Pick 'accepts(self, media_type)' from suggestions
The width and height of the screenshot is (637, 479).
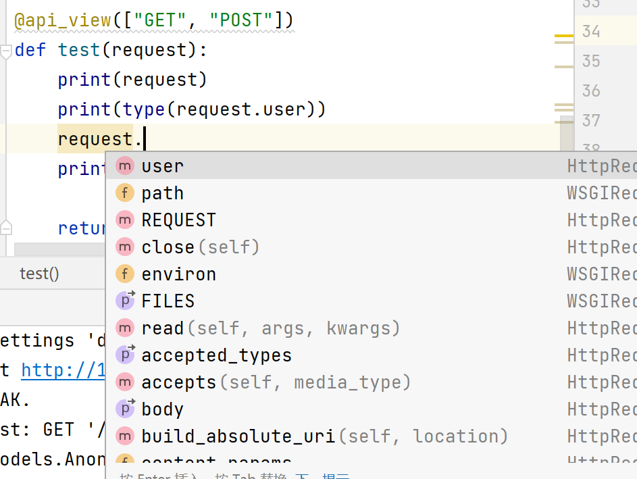pos(276,382)
